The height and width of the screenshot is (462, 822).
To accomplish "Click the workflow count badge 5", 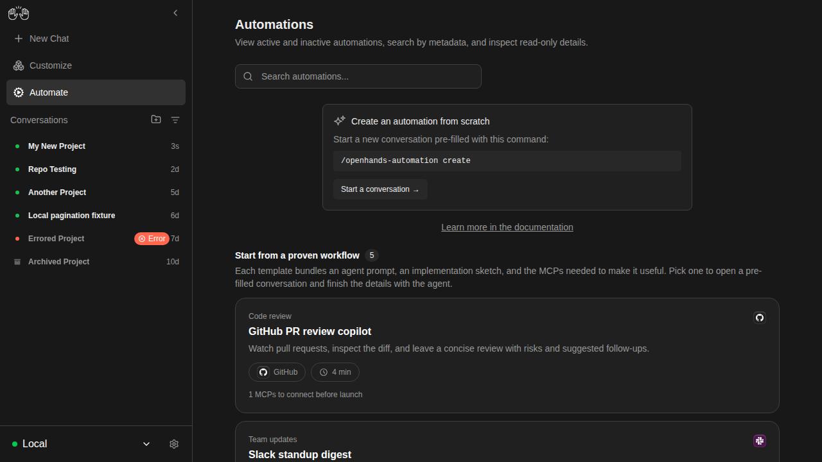I will click(x=372, y=255).
